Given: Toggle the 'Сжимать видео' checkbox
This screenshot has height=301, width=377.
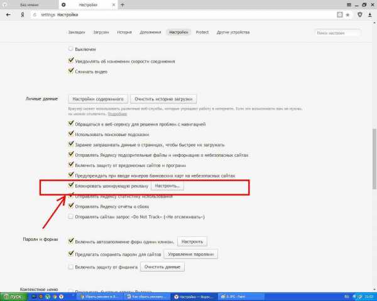Looking at the screenshot, I should point(70,71).
